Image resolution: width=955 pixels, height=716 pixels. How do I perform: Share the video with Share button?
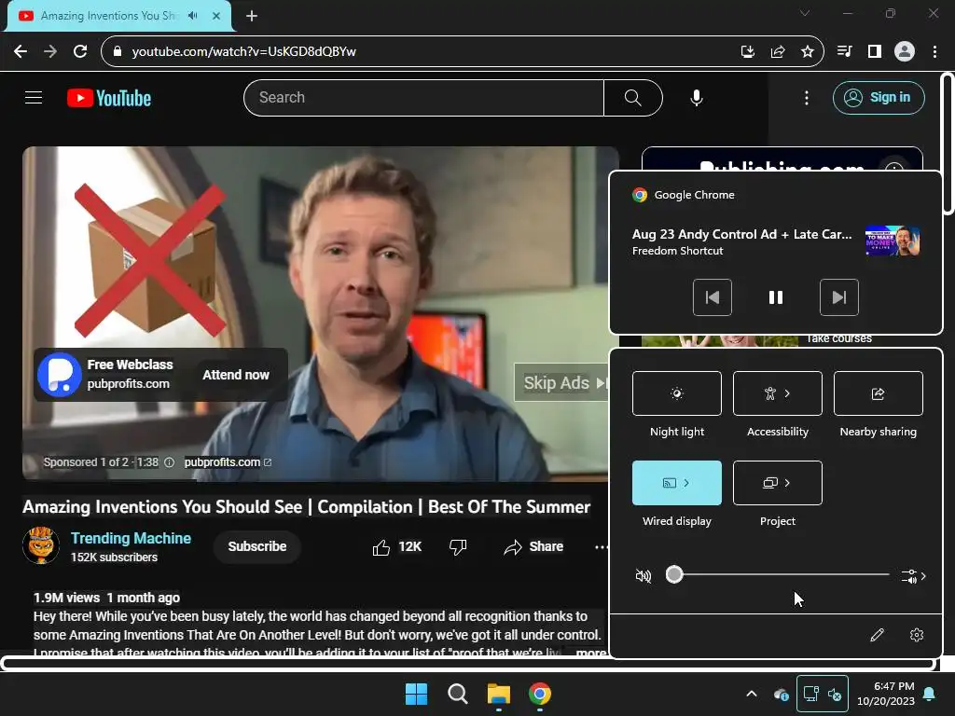(x=533, y=546)
